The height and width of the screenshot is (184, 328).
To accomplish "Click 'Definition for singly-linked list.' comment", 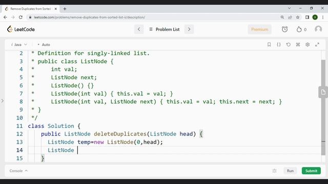I will point(93,53).
